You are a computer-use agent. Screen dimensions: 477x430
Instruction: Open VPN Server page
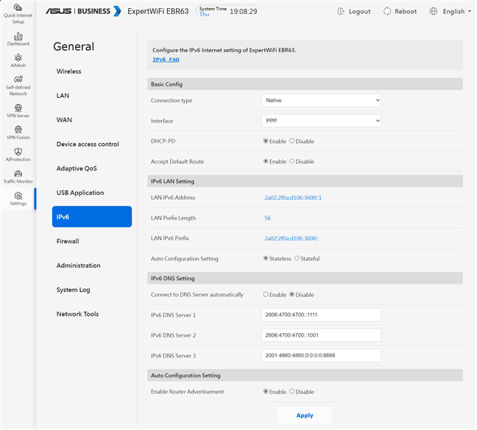18,111
